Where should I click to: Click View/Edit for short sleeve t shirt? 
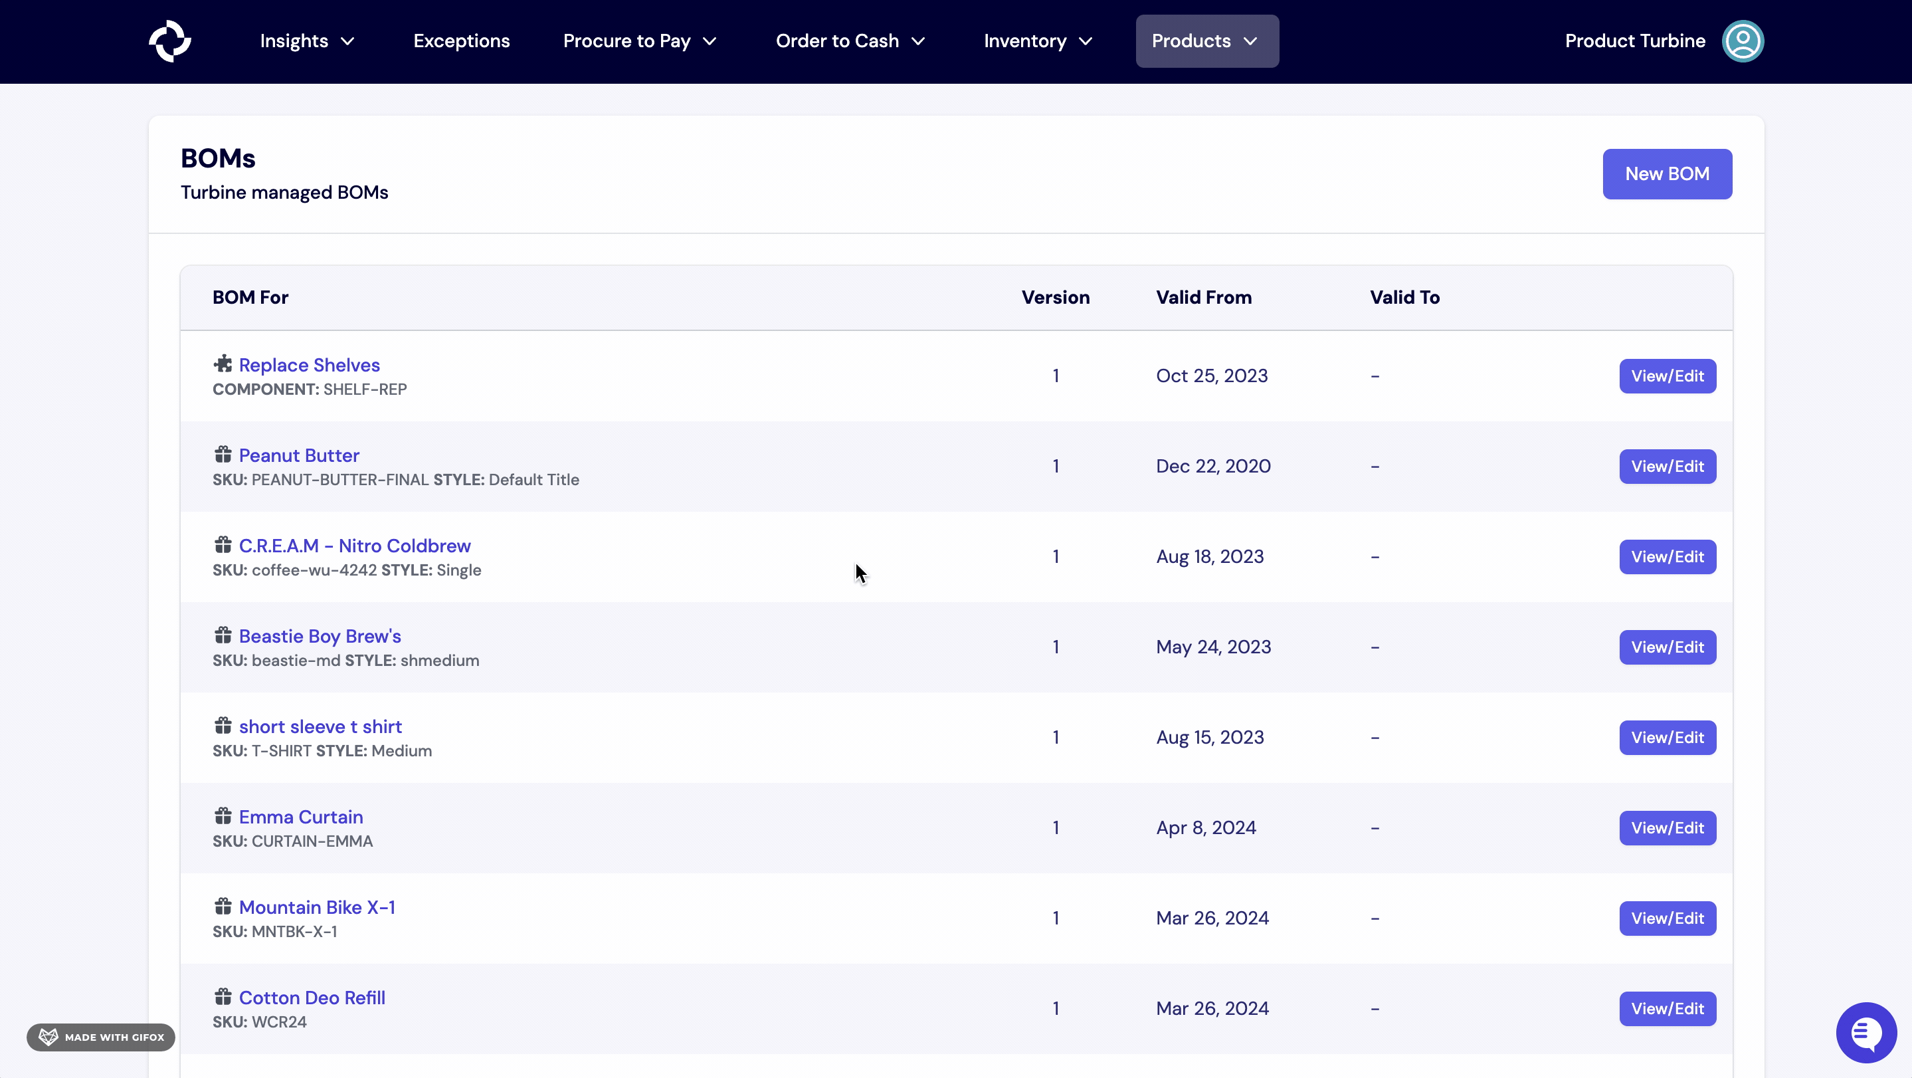coord(1667,737)
